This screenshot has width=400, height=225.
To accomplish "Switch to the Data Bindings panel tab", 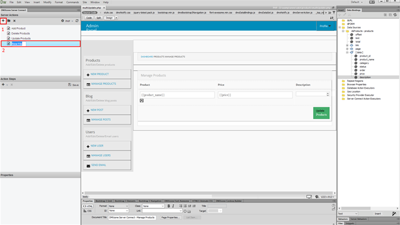I will tap(354, 10).
